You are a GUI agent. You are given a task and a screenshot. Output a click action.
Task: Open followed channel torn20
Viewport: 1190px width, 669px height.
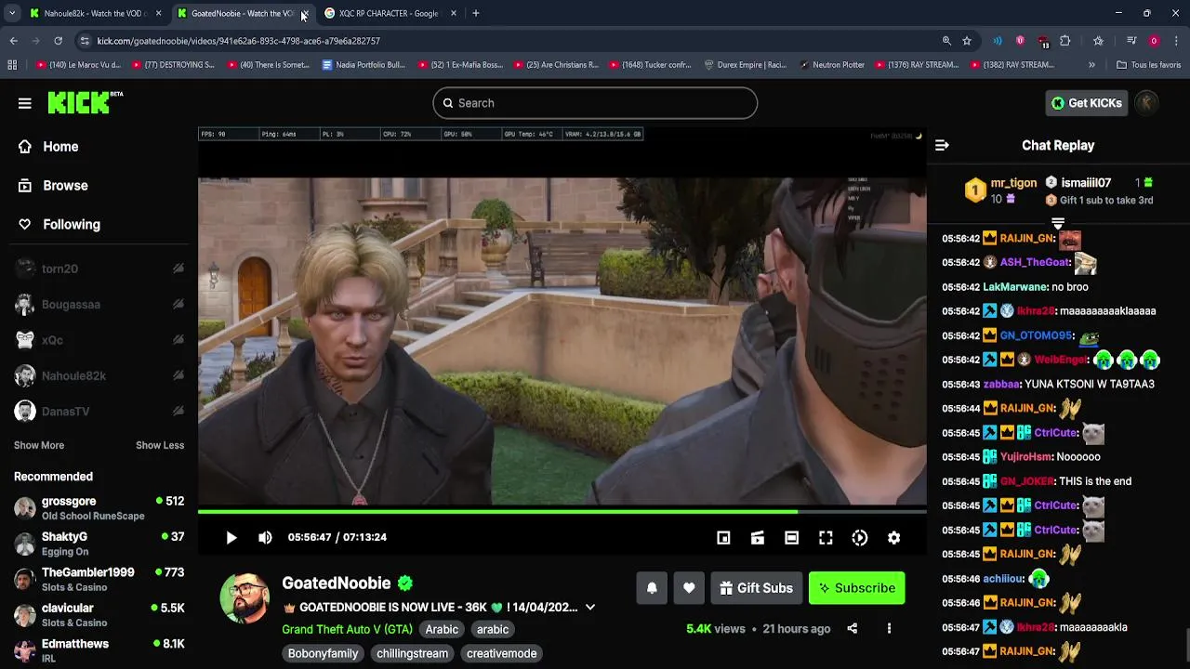tap(99, 269)
